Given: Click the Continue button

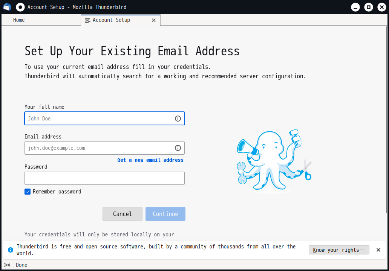Looking at the screenshot, I should pos(165,214).
